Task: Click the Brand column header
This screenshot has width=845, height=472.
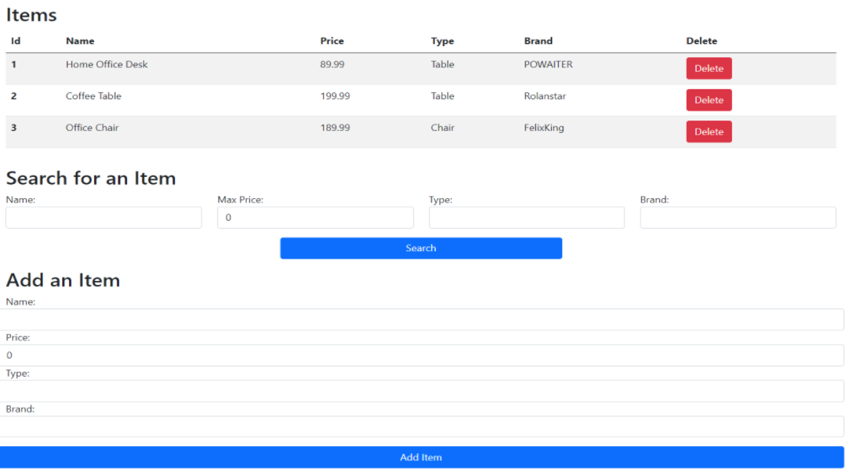Action: 539,41
